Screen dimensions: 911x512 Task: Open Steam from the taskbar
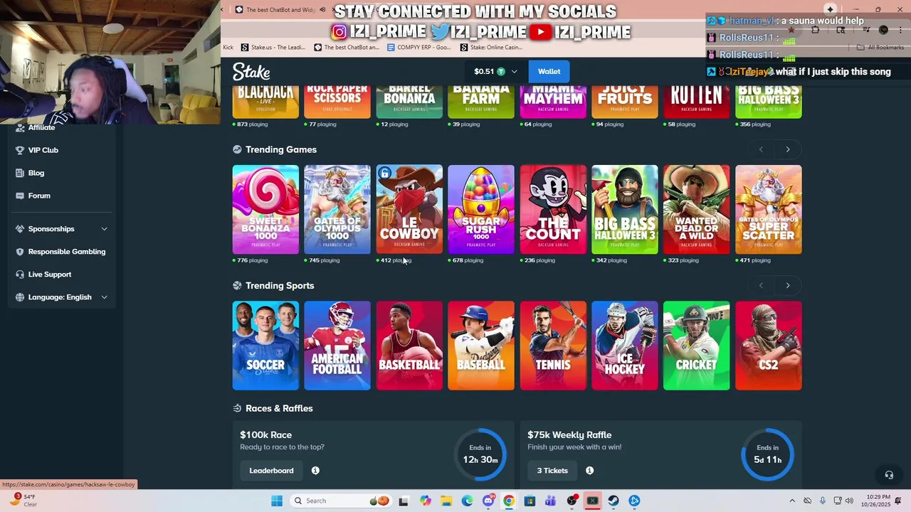click(614, 501)
